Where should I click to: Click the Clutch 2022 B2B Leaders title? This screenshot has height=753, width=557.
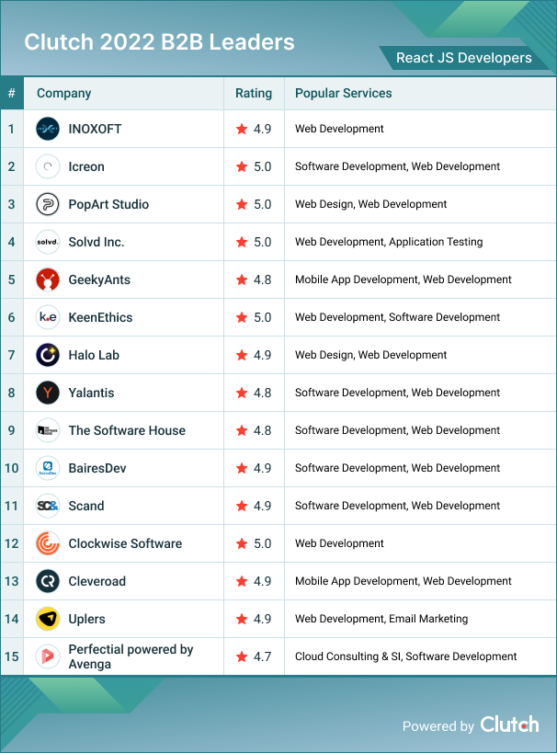pyautogui.click(x=159, y=42)
